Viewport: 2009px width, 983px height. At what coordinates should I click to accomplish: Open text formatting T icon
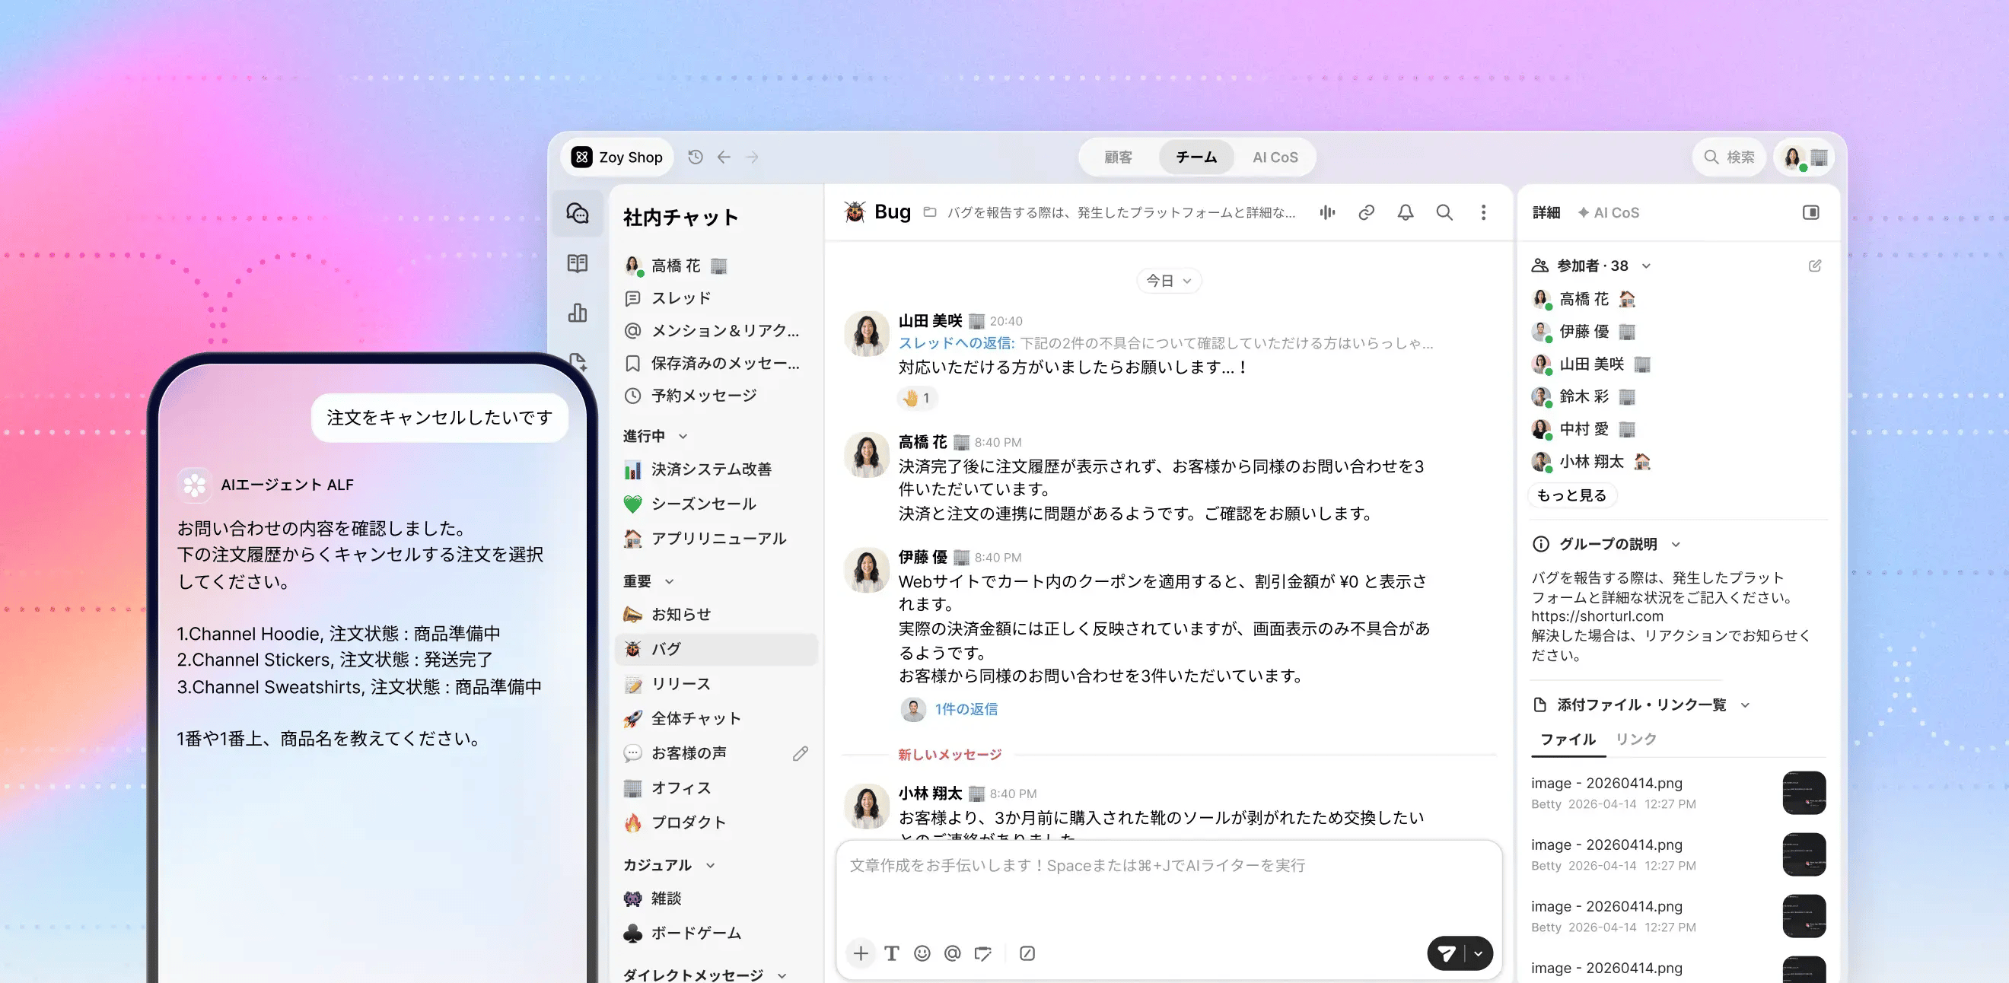click(x=892, y=953)
